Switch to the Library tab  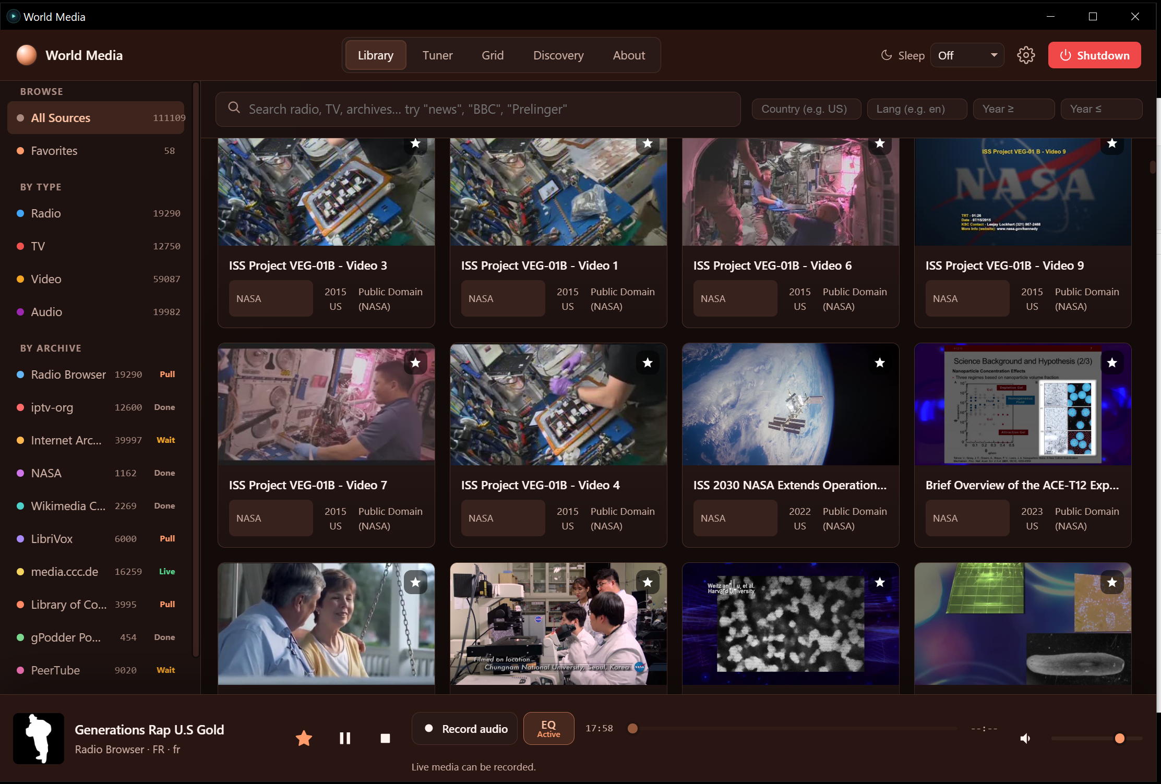pyautogui.click(x=376, y=55)
